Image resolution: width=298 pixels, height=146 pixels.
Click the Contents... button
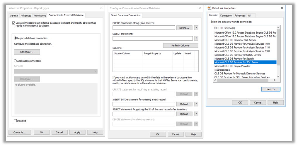coord(20,132)
